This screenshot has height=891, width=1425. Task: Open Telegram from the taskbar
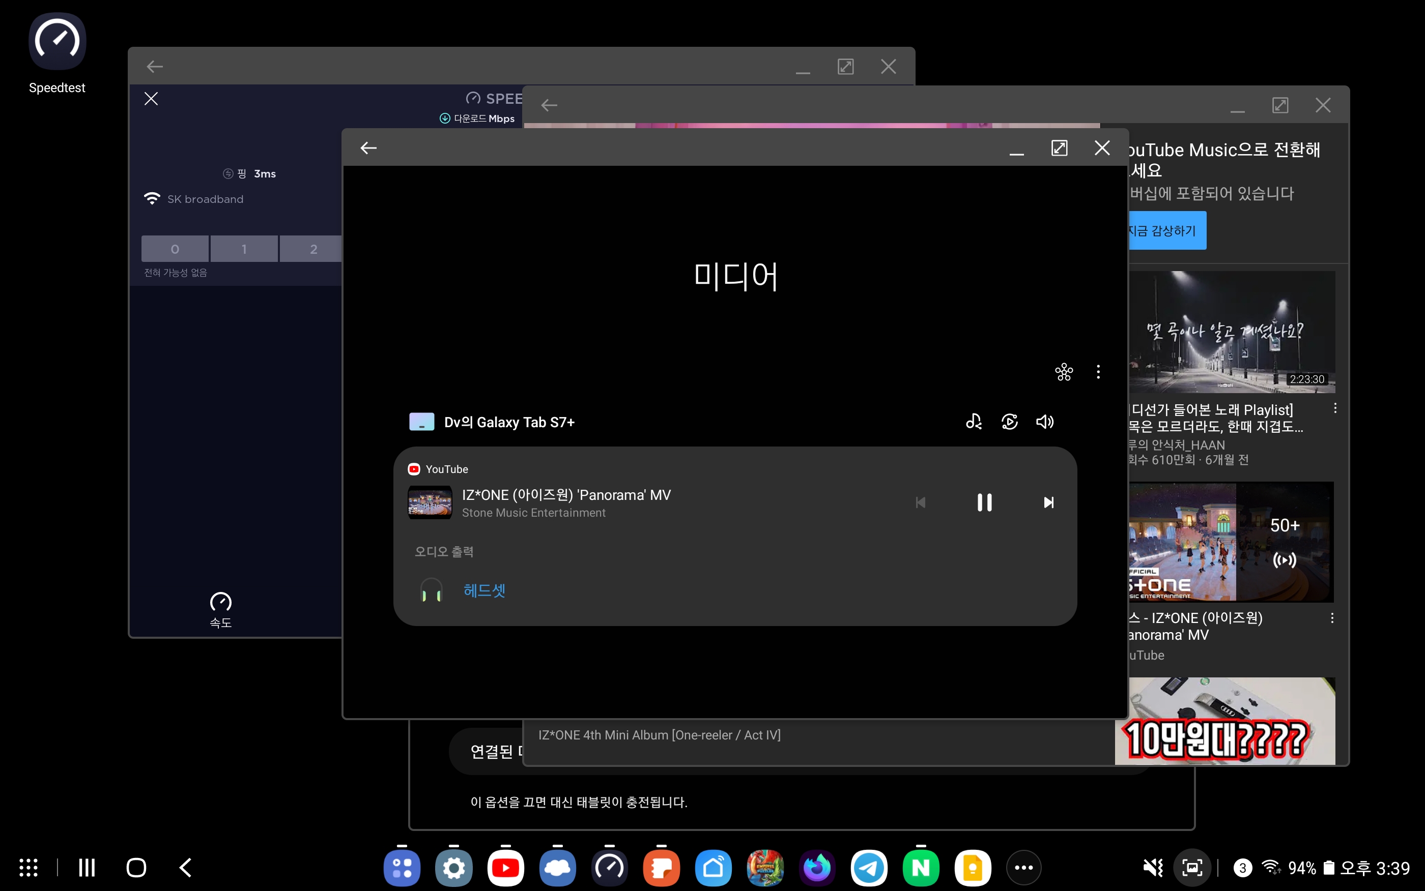pyautogui.click(x=868, y=868)
